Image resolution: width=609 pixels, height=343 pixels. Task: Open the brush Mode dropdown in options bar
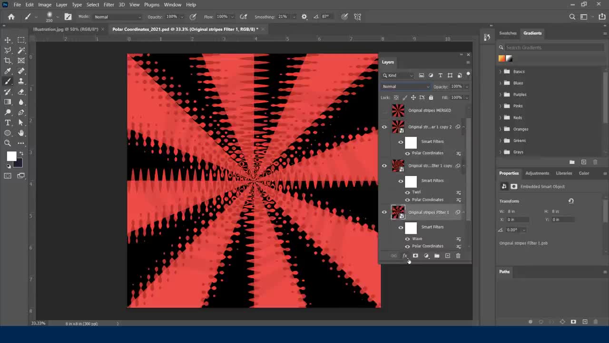pyautogui.click(x=117, y=17)
